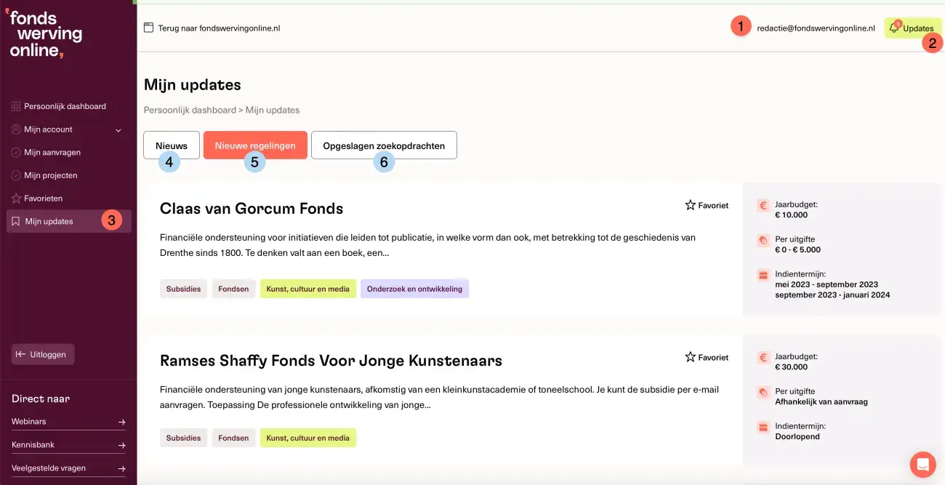945x485 pixels.
Task: Click the fonds werving online logo
Action: point(44,33)
